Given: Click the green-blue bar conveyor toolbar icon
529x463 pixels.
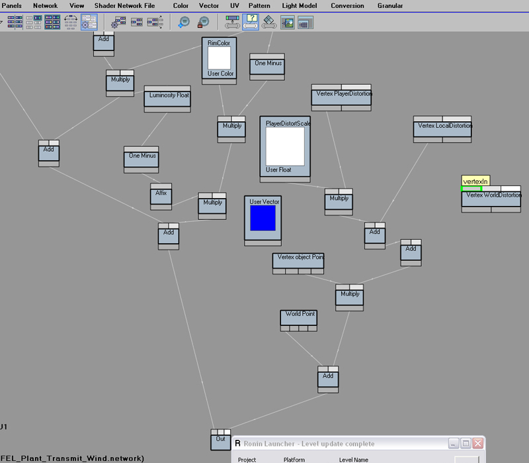Looking at the screenshot, I should (x=233, y=22).
